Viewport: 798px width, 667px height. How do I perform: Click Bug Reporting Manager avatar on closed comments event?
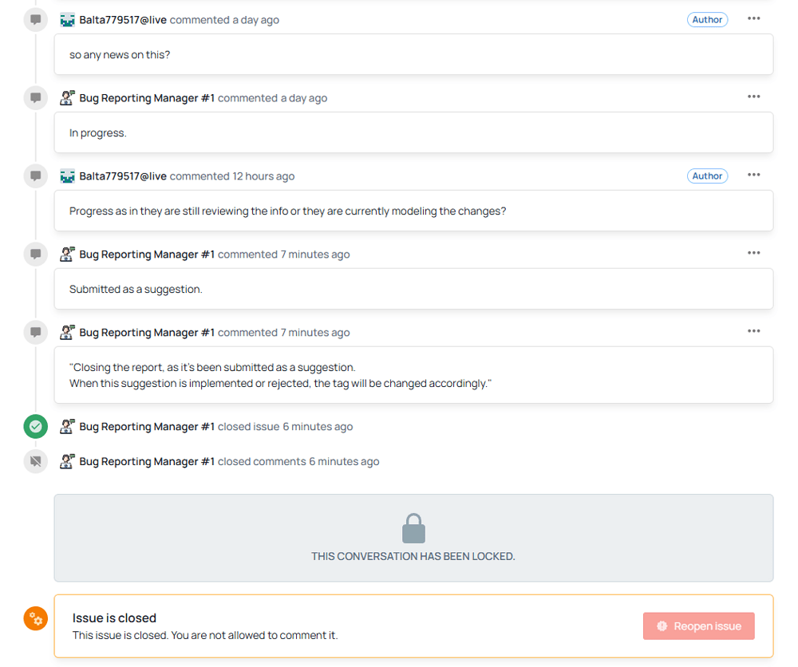click(68, 461)
